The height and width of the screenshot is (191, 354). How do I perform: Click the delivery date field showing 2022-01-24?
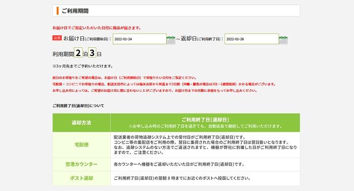[140, 39]
